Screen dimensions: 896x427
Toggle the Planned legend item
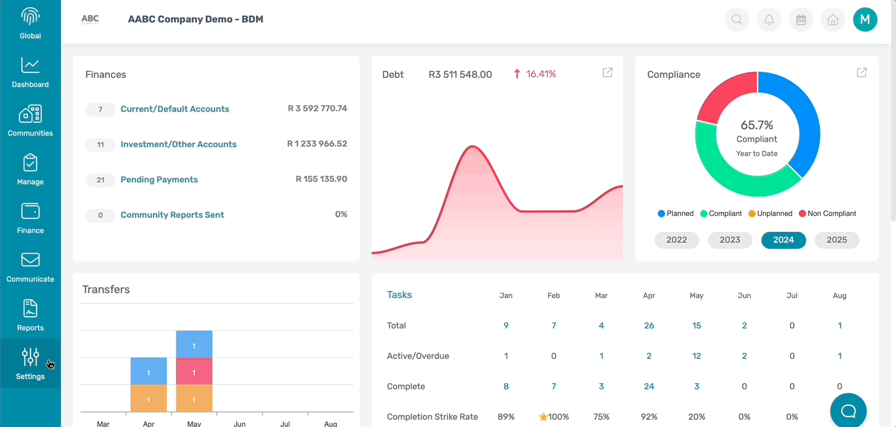pos(675,213)
